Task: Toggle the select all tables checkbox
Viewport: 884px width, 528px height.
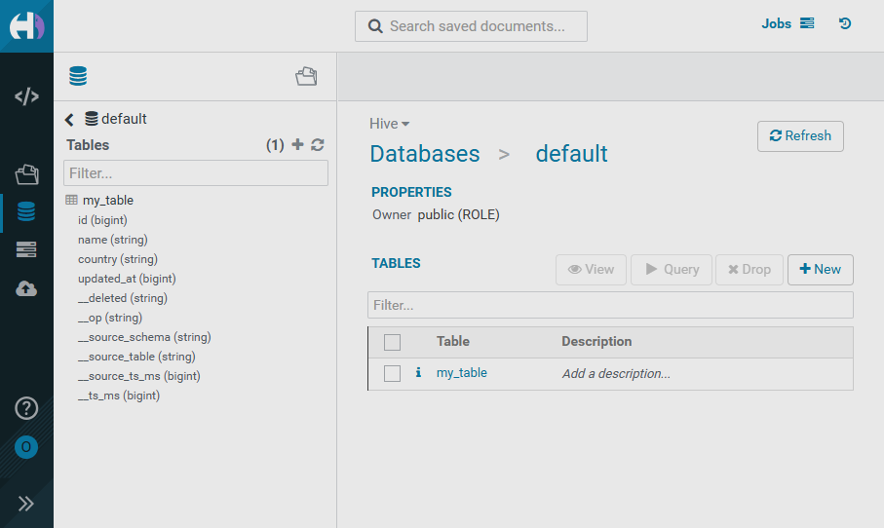Action: click(x=392, y=342)
